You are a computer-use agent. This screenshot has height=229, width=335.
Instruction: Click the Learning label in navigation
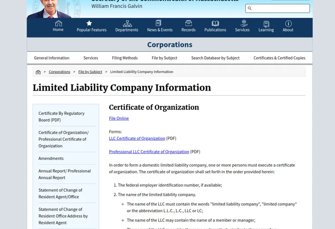coord(266,30)
